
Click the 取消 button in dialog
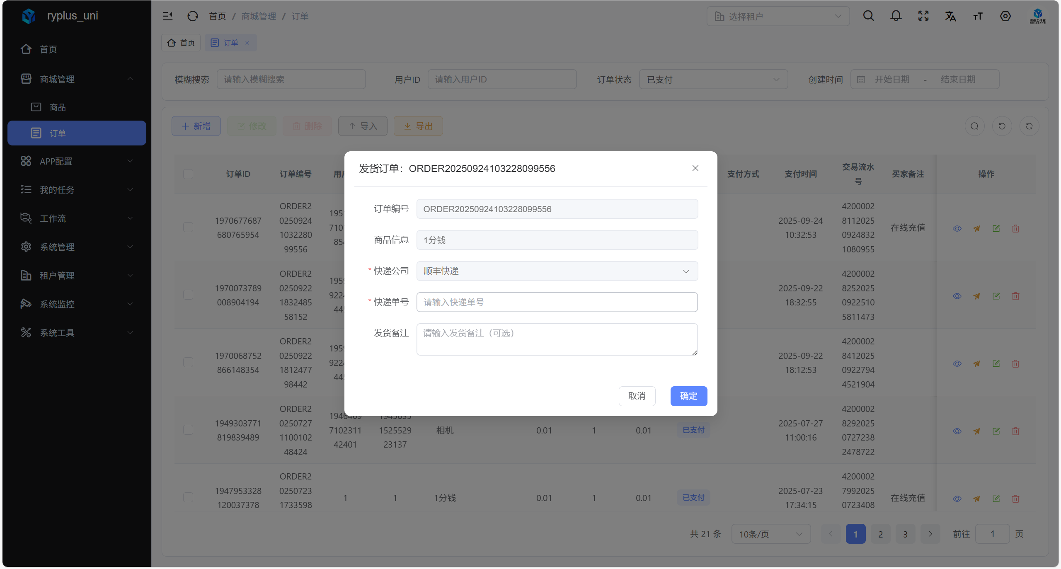click(637, 396)
